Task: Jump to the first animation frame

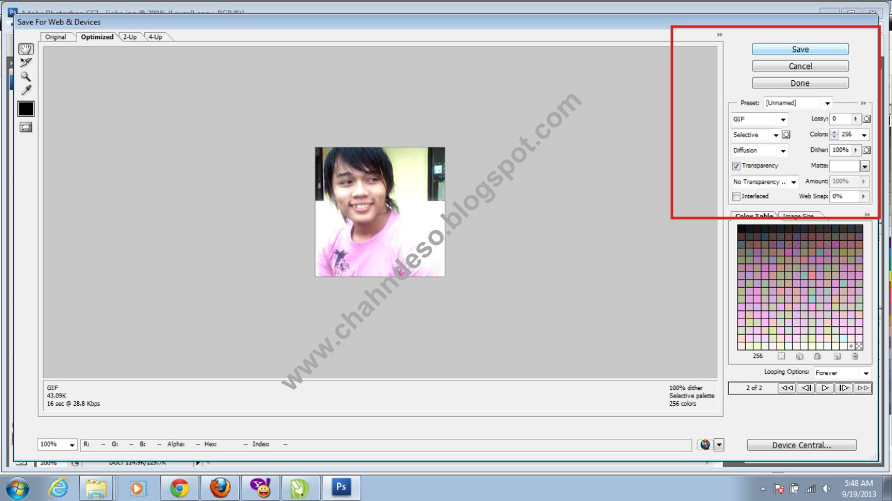Action: 787,388
